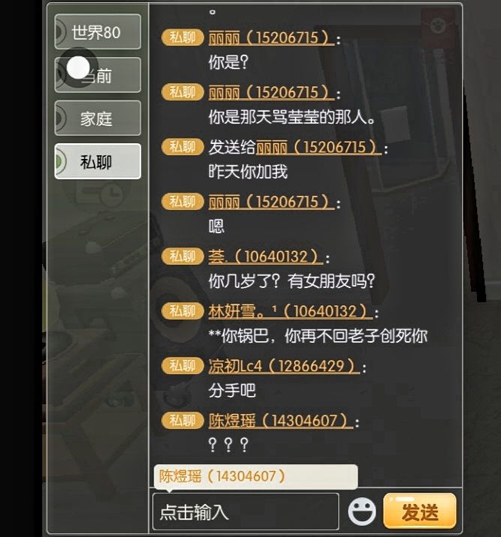Click the 陈煜瑶 recipient tag above input
Viewport: 501px width, 537px height.
click(256, 476)
